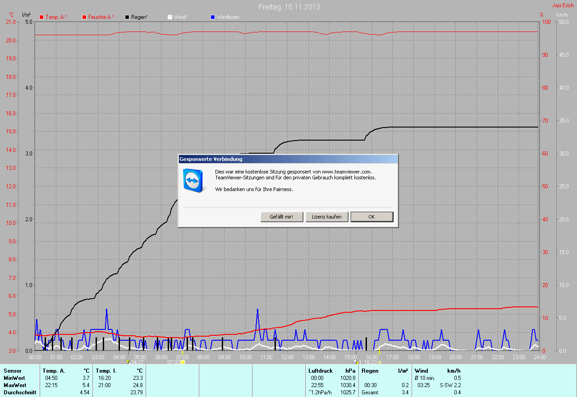Select the Temp. I. column header

coord(106,371)
